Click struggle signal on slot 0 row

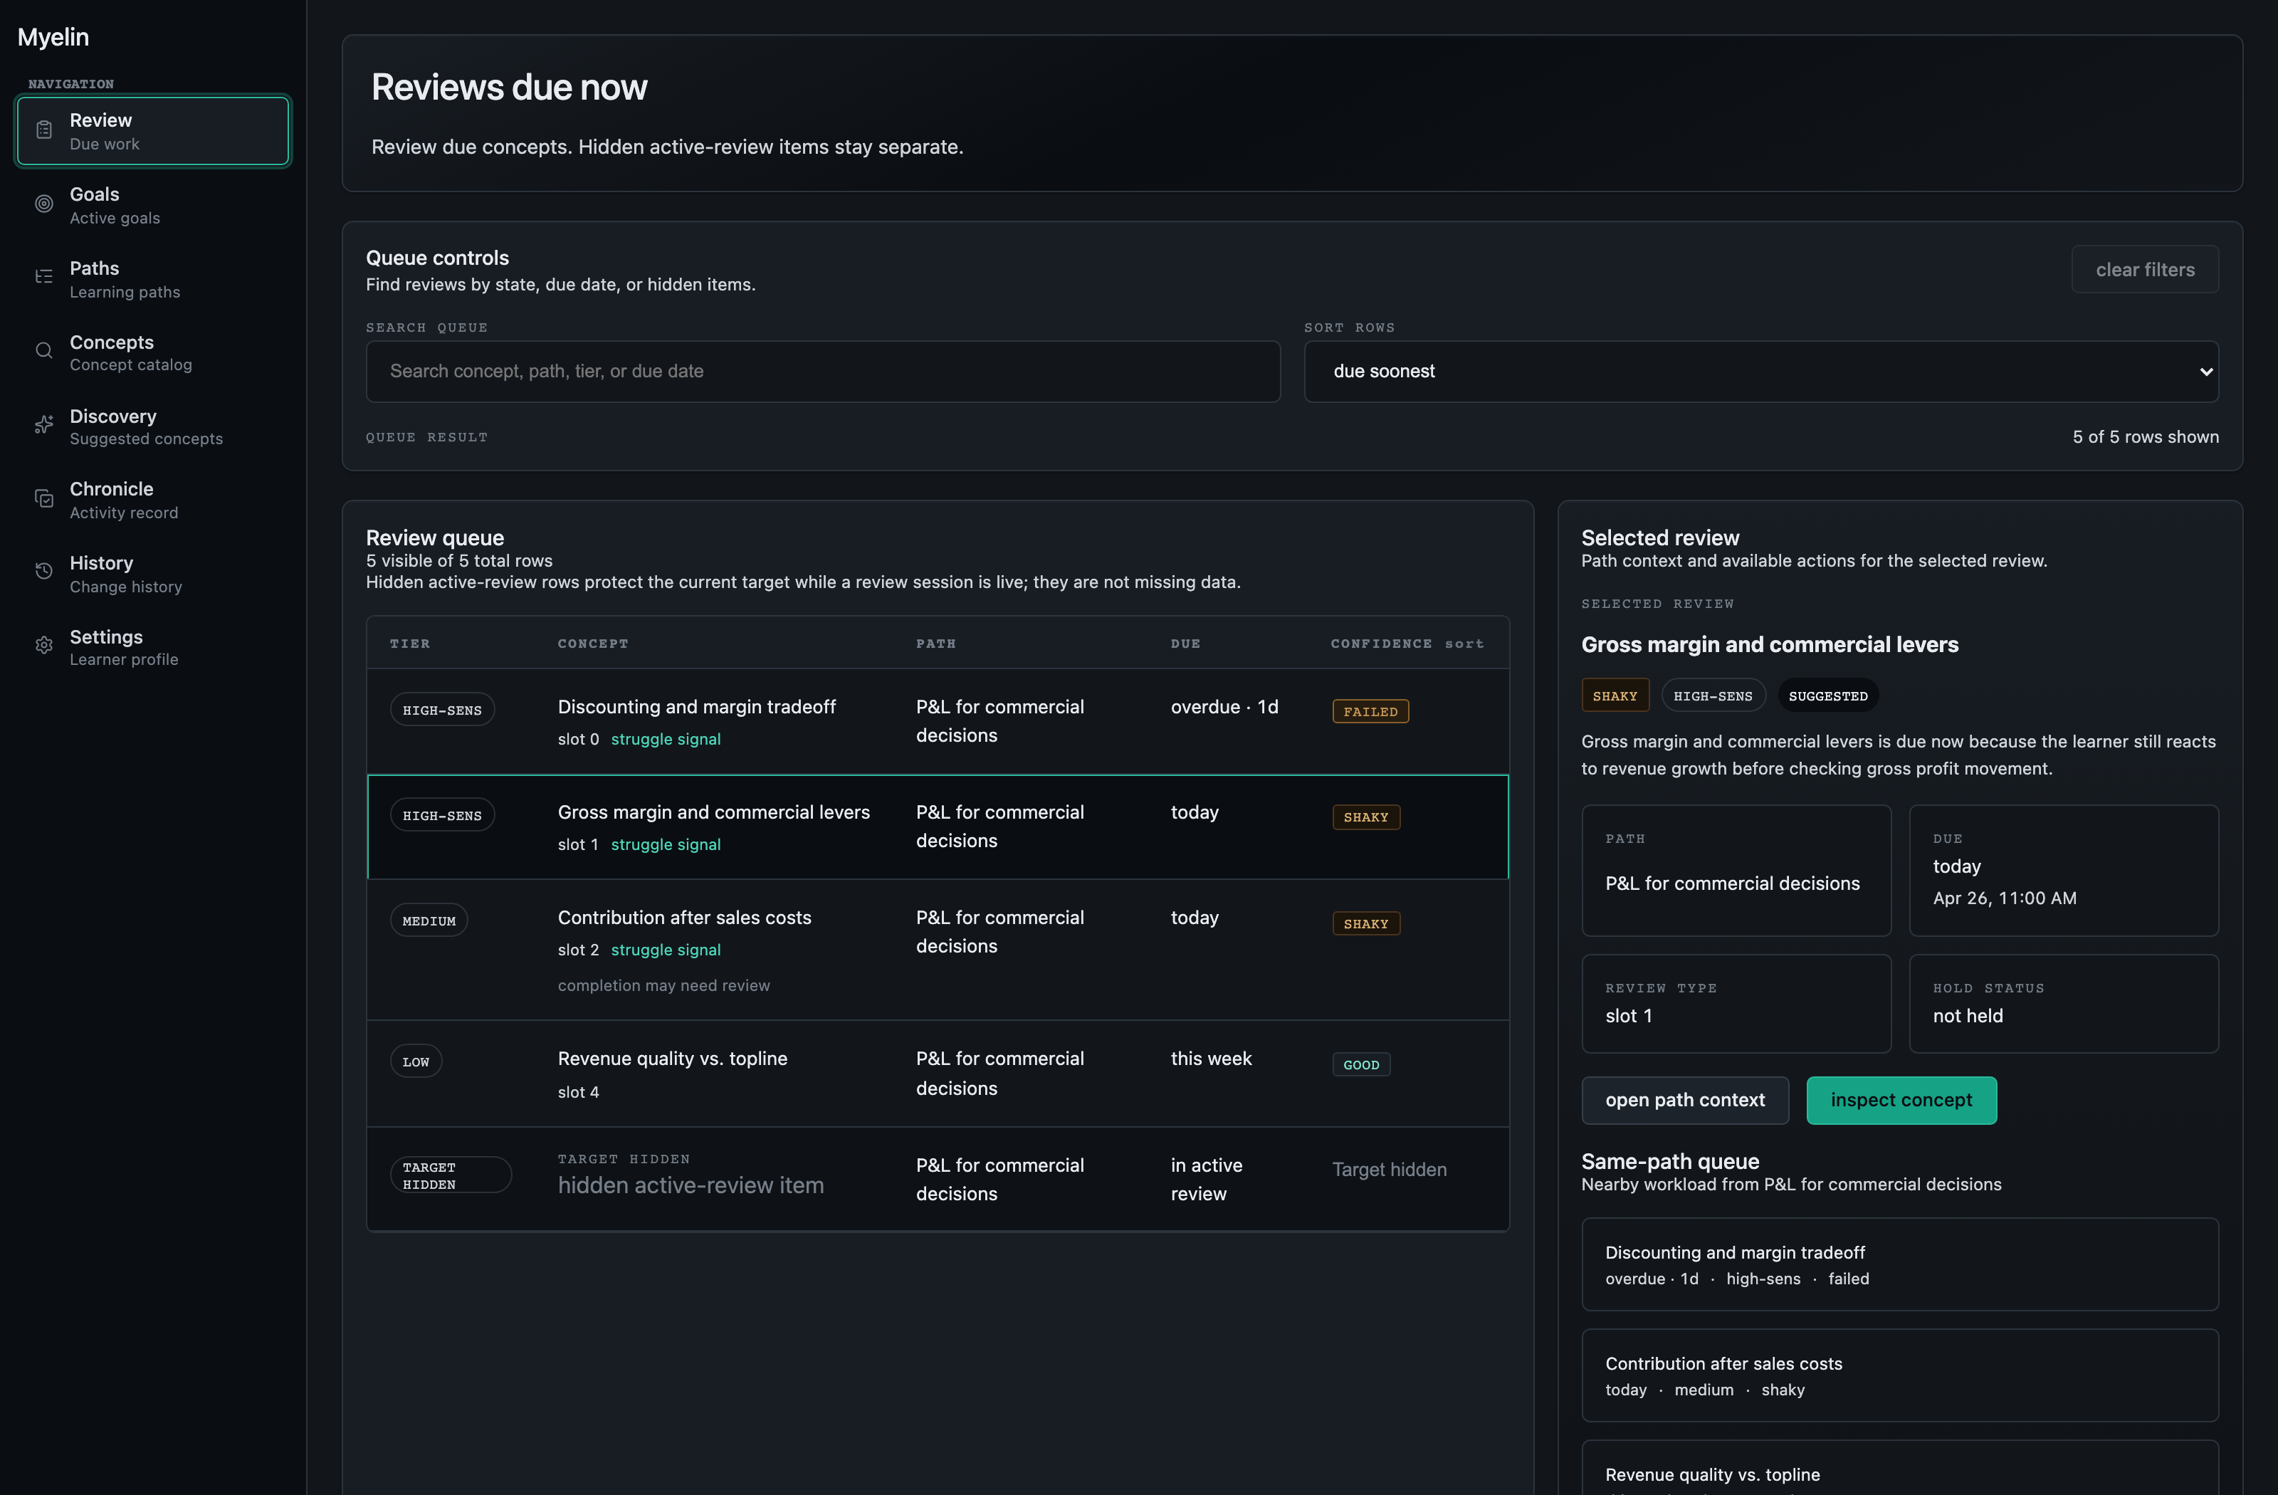(665, 739)
